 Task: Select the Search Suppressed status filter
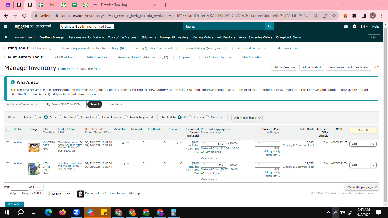coord(126,117)
